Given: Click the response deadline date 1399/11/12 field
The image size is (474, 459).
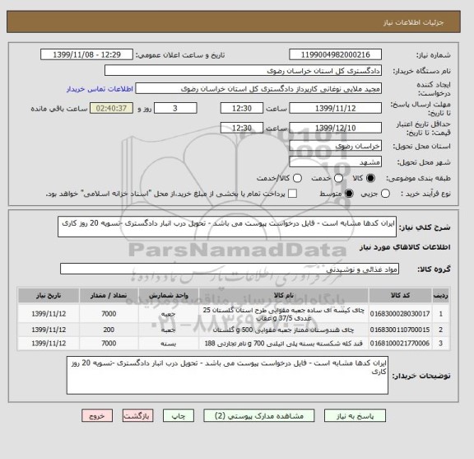Looking at the screenshot, I should (335, 108).
